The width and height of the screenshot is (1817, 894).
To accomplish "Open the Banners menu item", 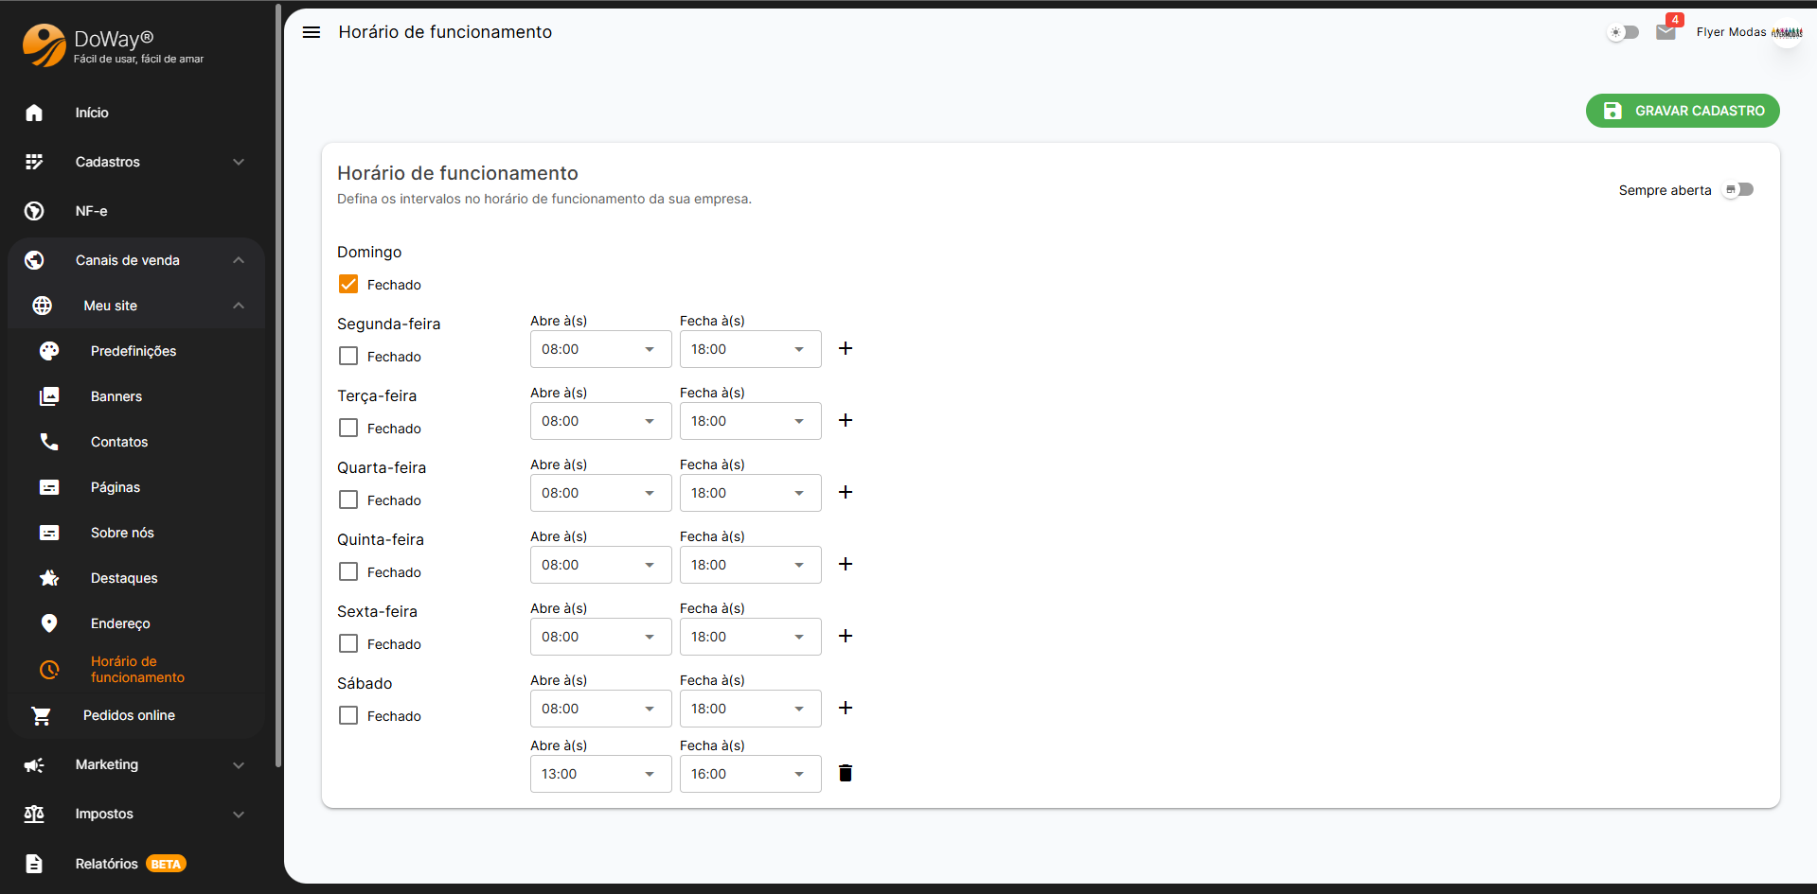I will (x=116, y=396).
